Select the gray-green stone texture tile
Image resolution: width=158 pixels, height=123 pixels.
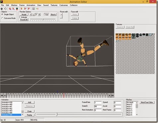tap(133, 36)
